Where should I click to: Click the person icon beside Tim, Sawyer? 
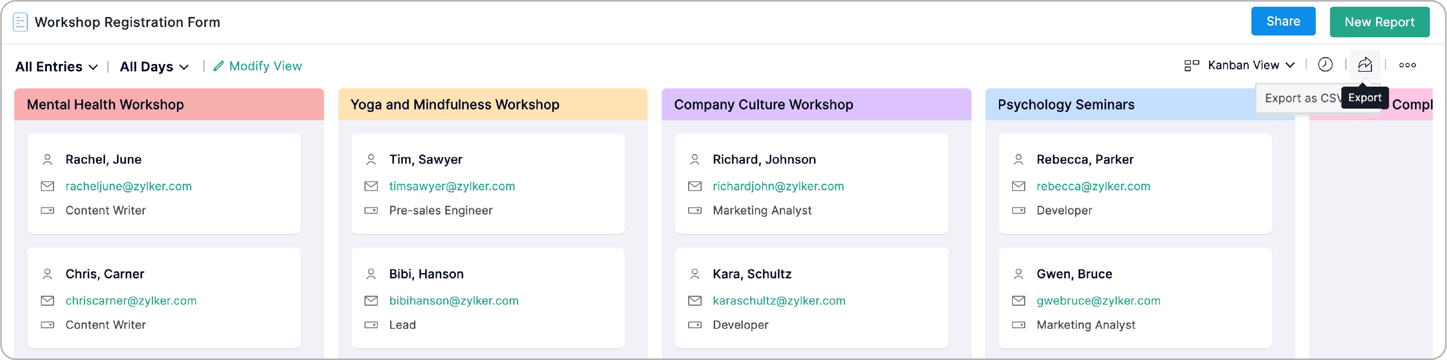371,159
